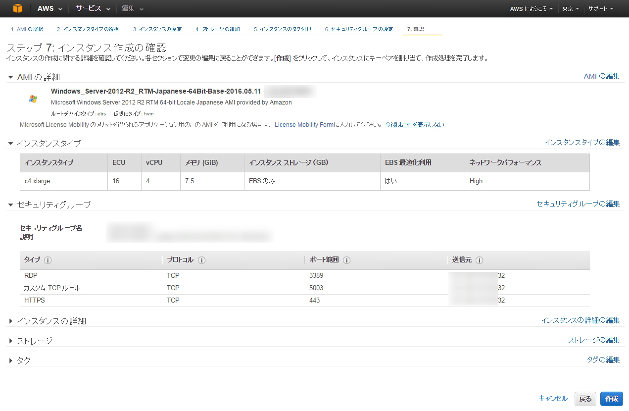Collapse the AMI の詳細 section

pyautogui.click(x=11, y=77)
